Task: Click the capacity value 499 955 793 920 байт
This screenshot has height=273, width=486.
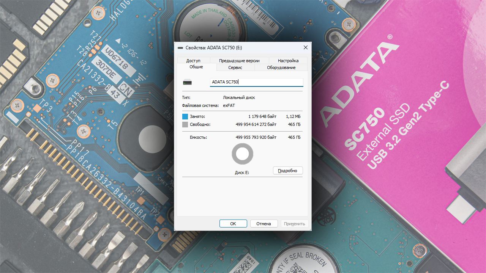Action: (x=256, y=137)
